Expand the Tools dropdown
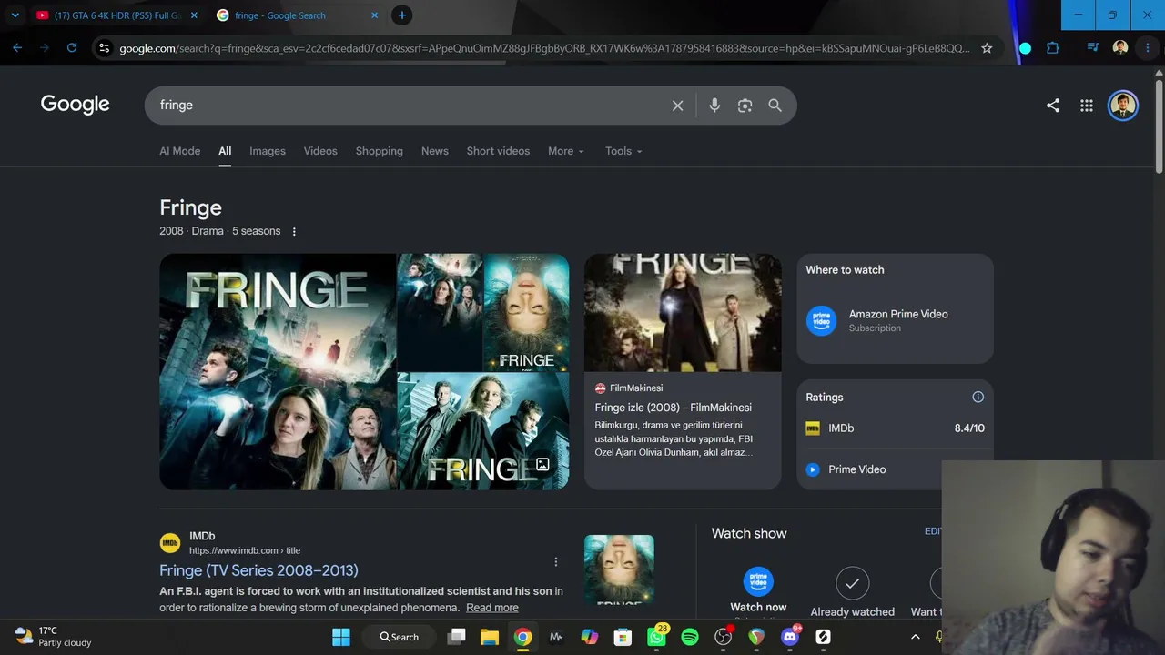This screenshot has width=1165, height=655. [623, 151]
